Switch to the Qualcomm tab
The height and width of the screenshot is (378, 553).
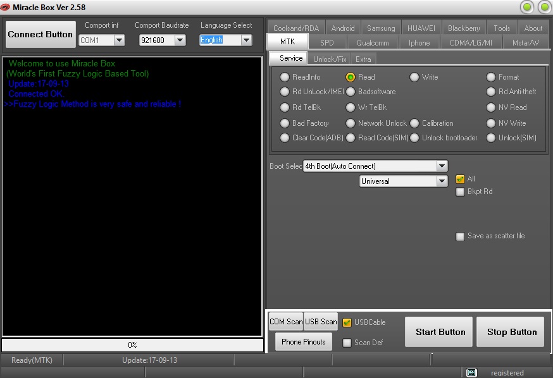(x=373, y=43)
